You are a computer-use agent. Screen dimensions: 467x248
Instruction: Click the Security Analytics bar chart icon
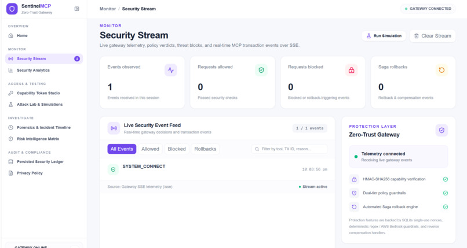[x=11, y=71]
